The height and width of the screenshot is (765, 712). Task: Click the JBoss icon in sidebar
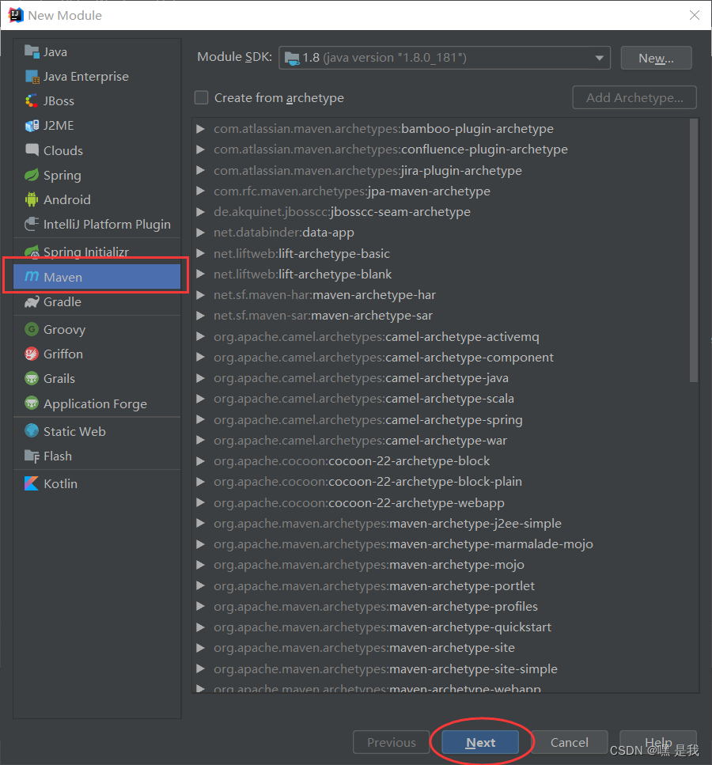coord(32,100)
